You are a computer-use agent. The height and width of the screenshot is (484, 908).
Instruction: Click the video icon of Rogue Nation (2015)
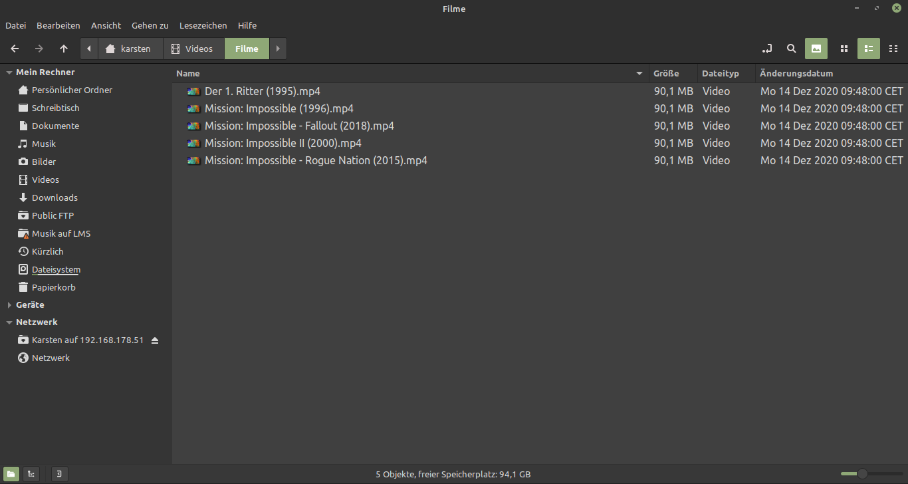(194, 161)
